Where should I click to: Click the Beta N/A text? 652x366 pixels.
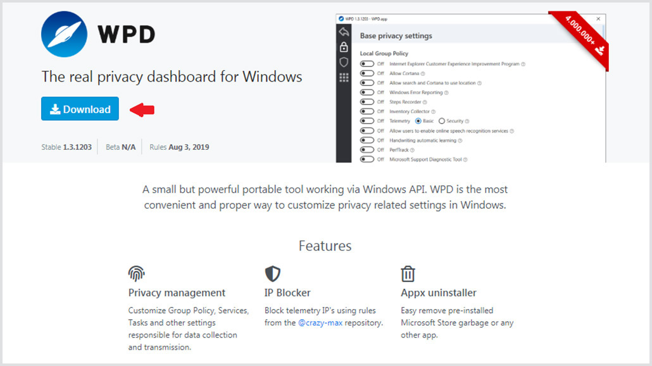pyautogui.click(x=120, y=147)
